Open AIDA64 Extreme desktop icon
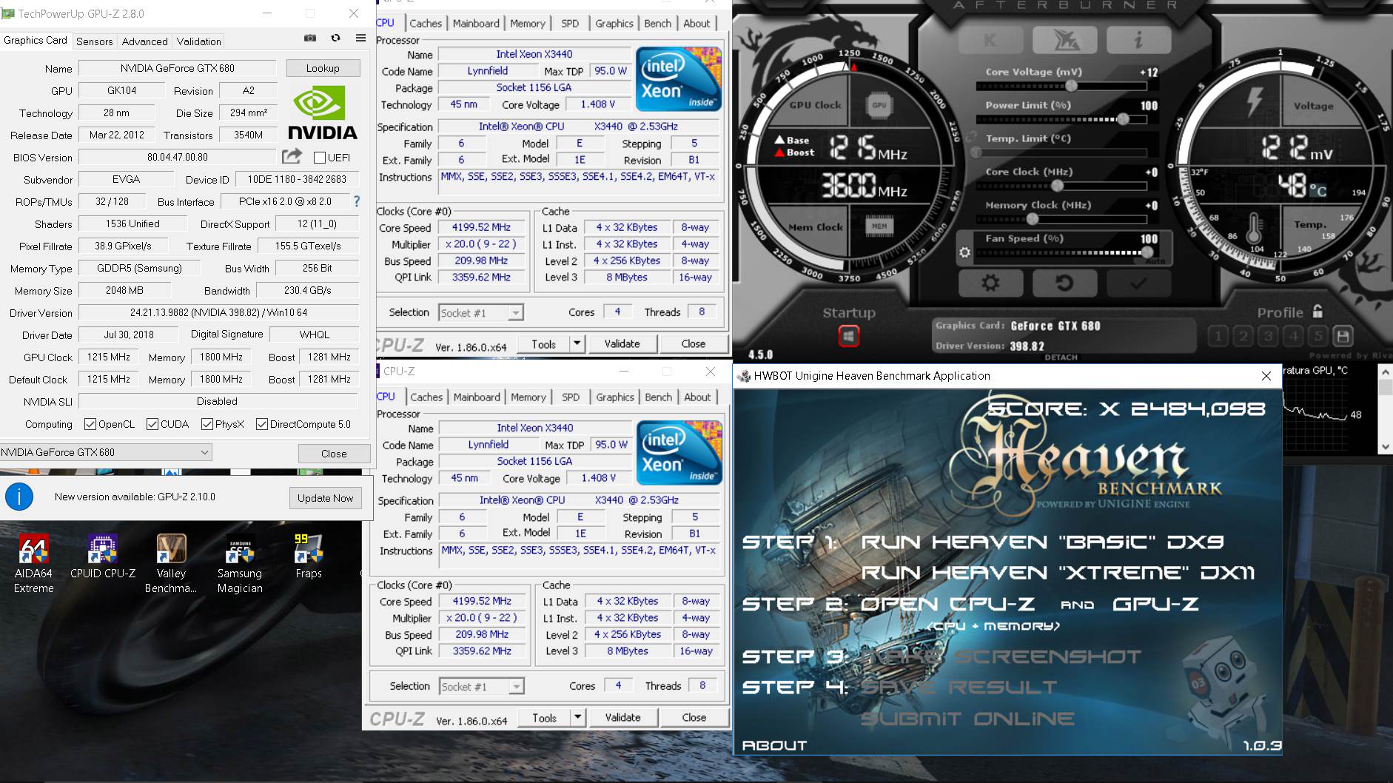The width and height of the screenshot is (1393, 783). click(x=33, y=563)
